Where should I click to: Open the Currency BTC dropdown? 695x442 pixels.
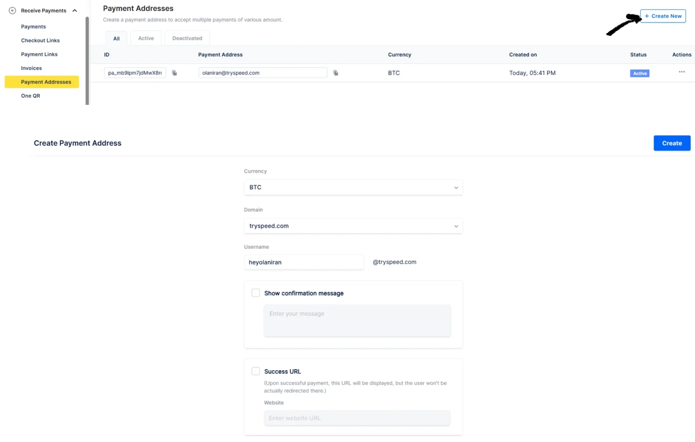(x=353, y=187)
